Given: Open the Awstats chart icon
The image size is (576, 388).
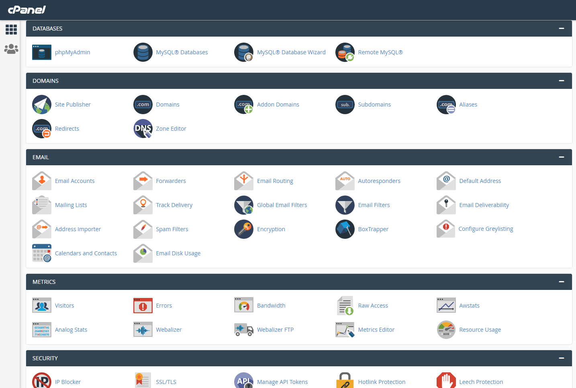Looking at the screenshot, I should point(446,306).
